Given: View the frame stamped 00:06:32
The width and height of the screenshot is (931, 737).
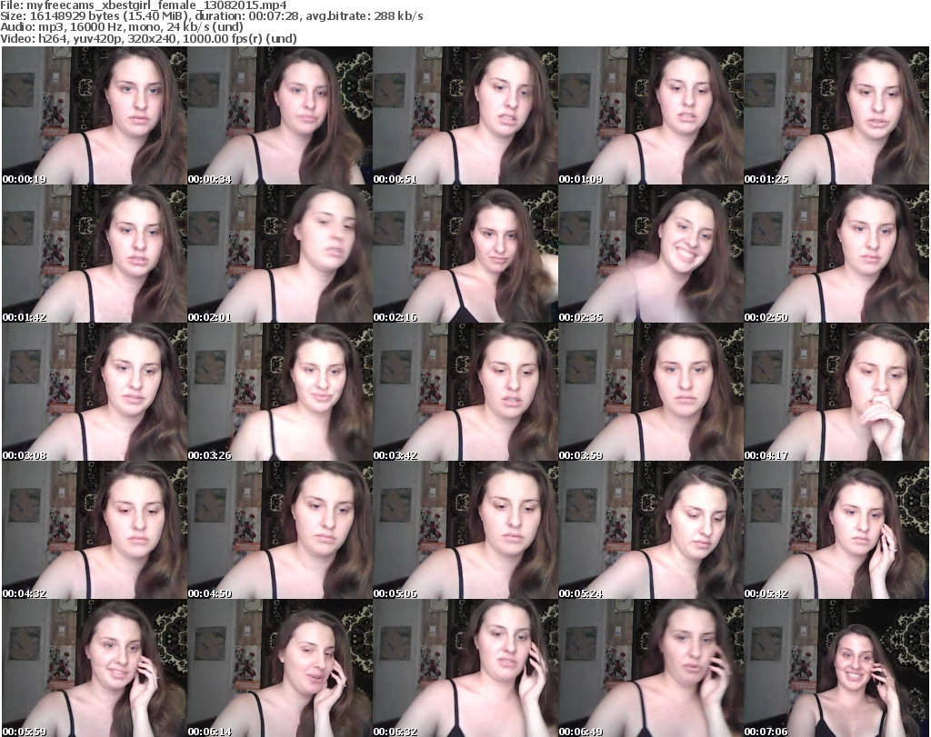Looking at the screenshot, I should 465,668.
